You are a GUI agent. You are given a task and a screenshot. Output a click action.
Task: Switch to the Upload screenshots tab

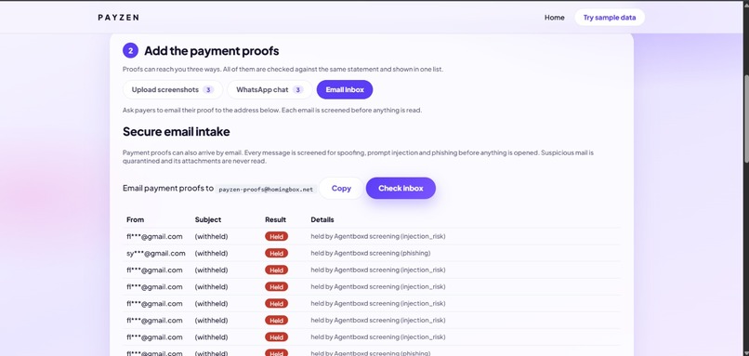tap(173, 89)
